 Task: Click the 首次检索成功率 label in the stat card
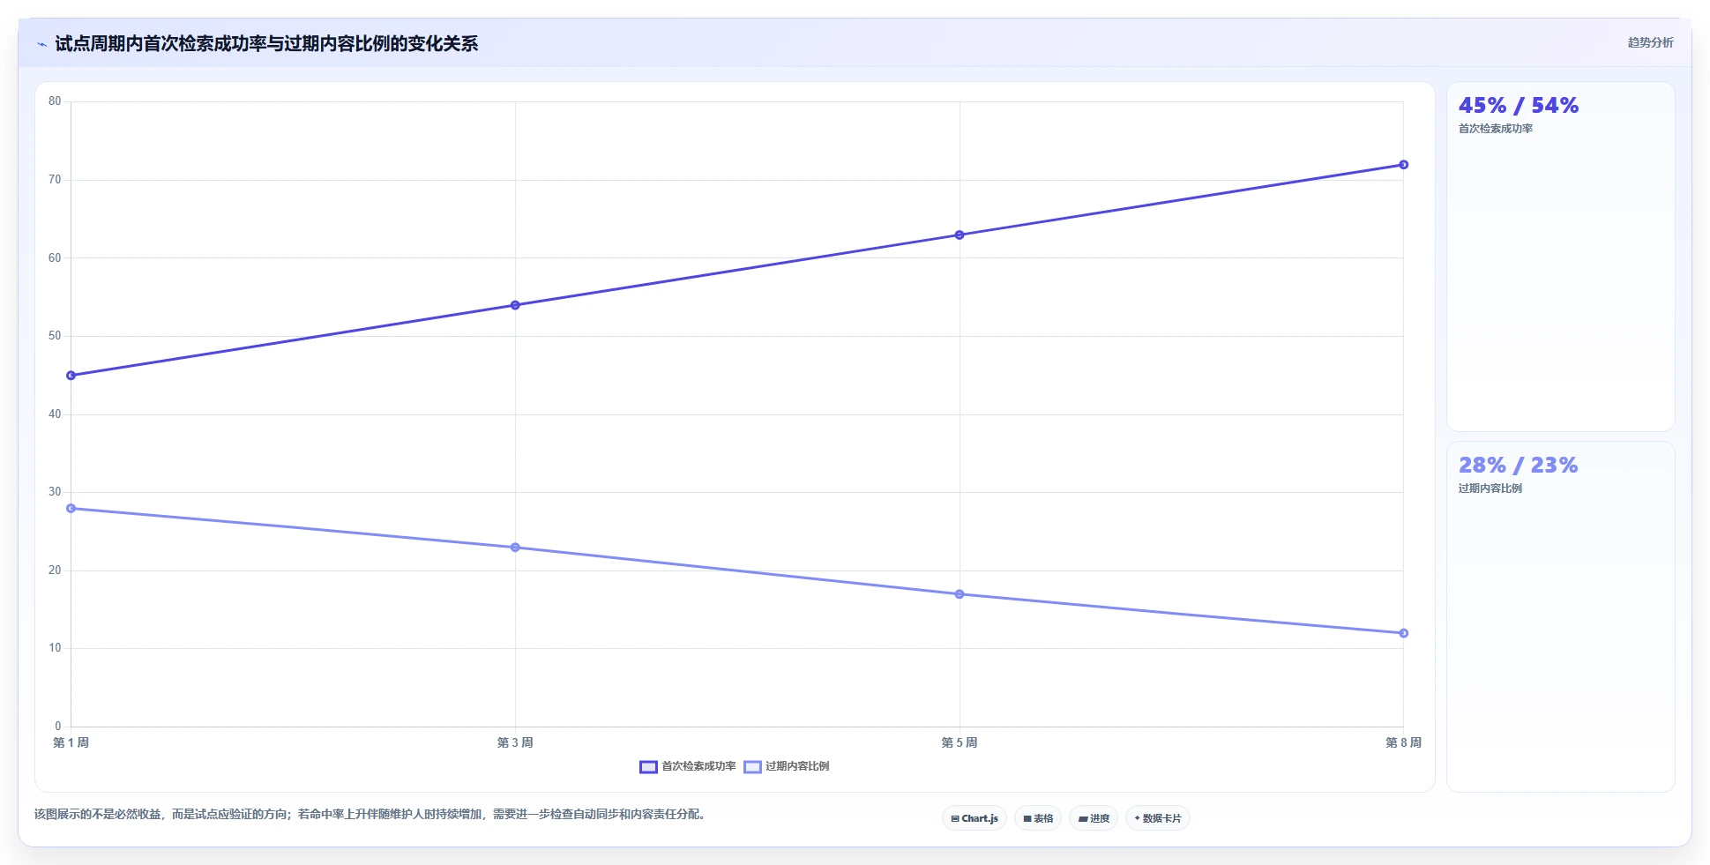coord(1495,129)
